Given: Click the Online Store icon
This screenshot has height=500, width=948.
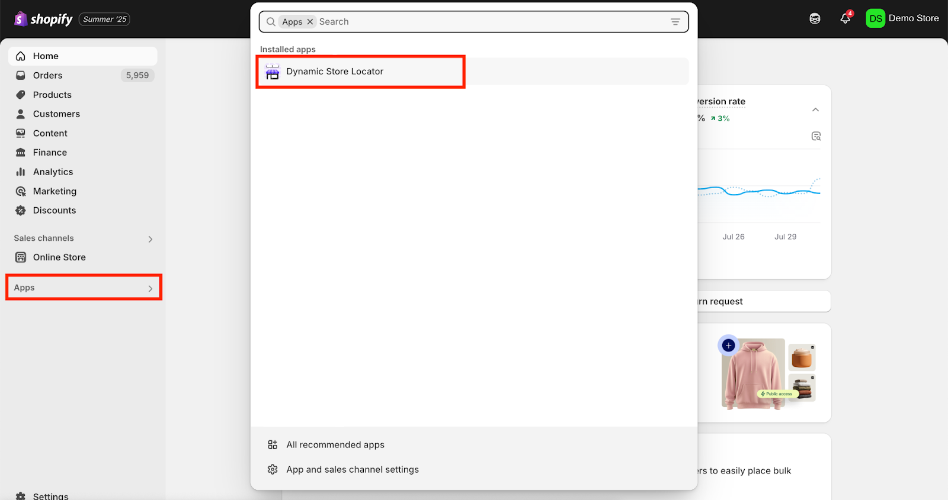Looking at the screenshot, I should (x=21, y=257).
